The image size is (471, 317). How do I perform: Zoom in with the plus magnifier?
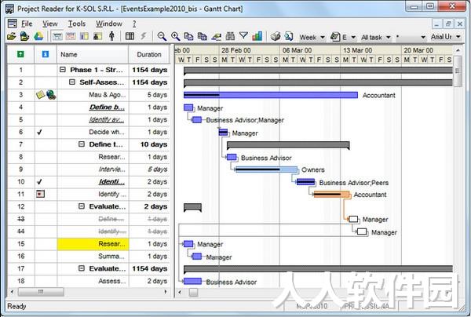coord(175,37)
